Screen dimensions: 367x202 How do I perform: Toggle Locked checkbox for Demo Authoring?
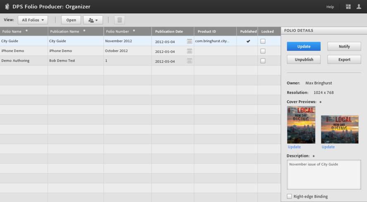pos(263,61)
